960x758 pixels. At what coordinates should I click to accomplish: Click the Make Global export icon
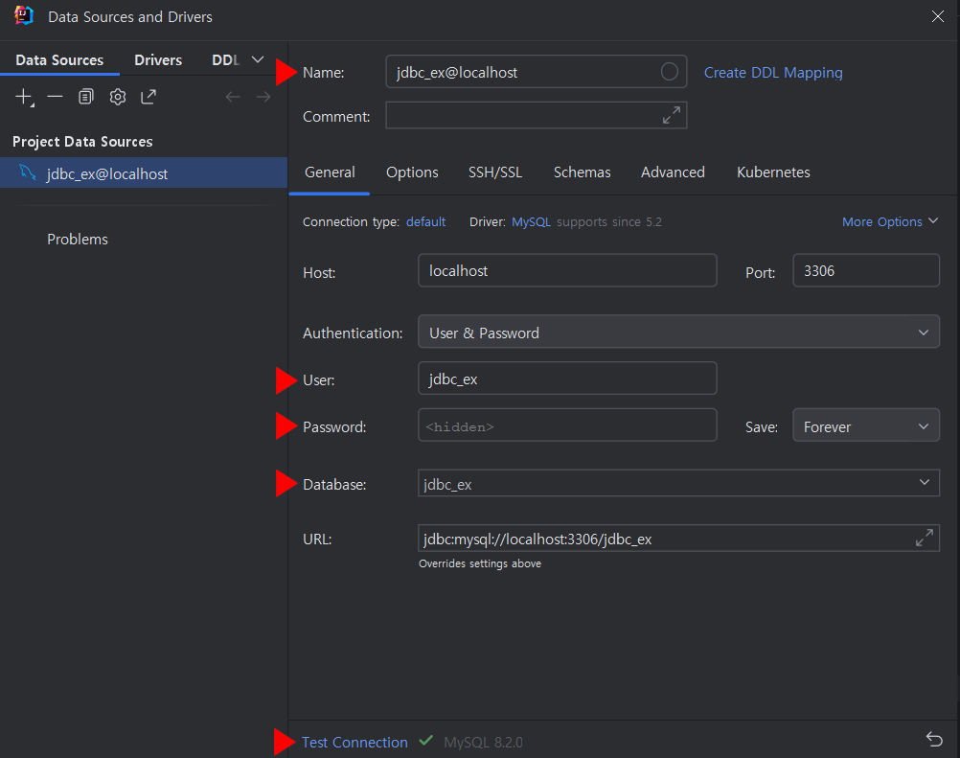149,97
